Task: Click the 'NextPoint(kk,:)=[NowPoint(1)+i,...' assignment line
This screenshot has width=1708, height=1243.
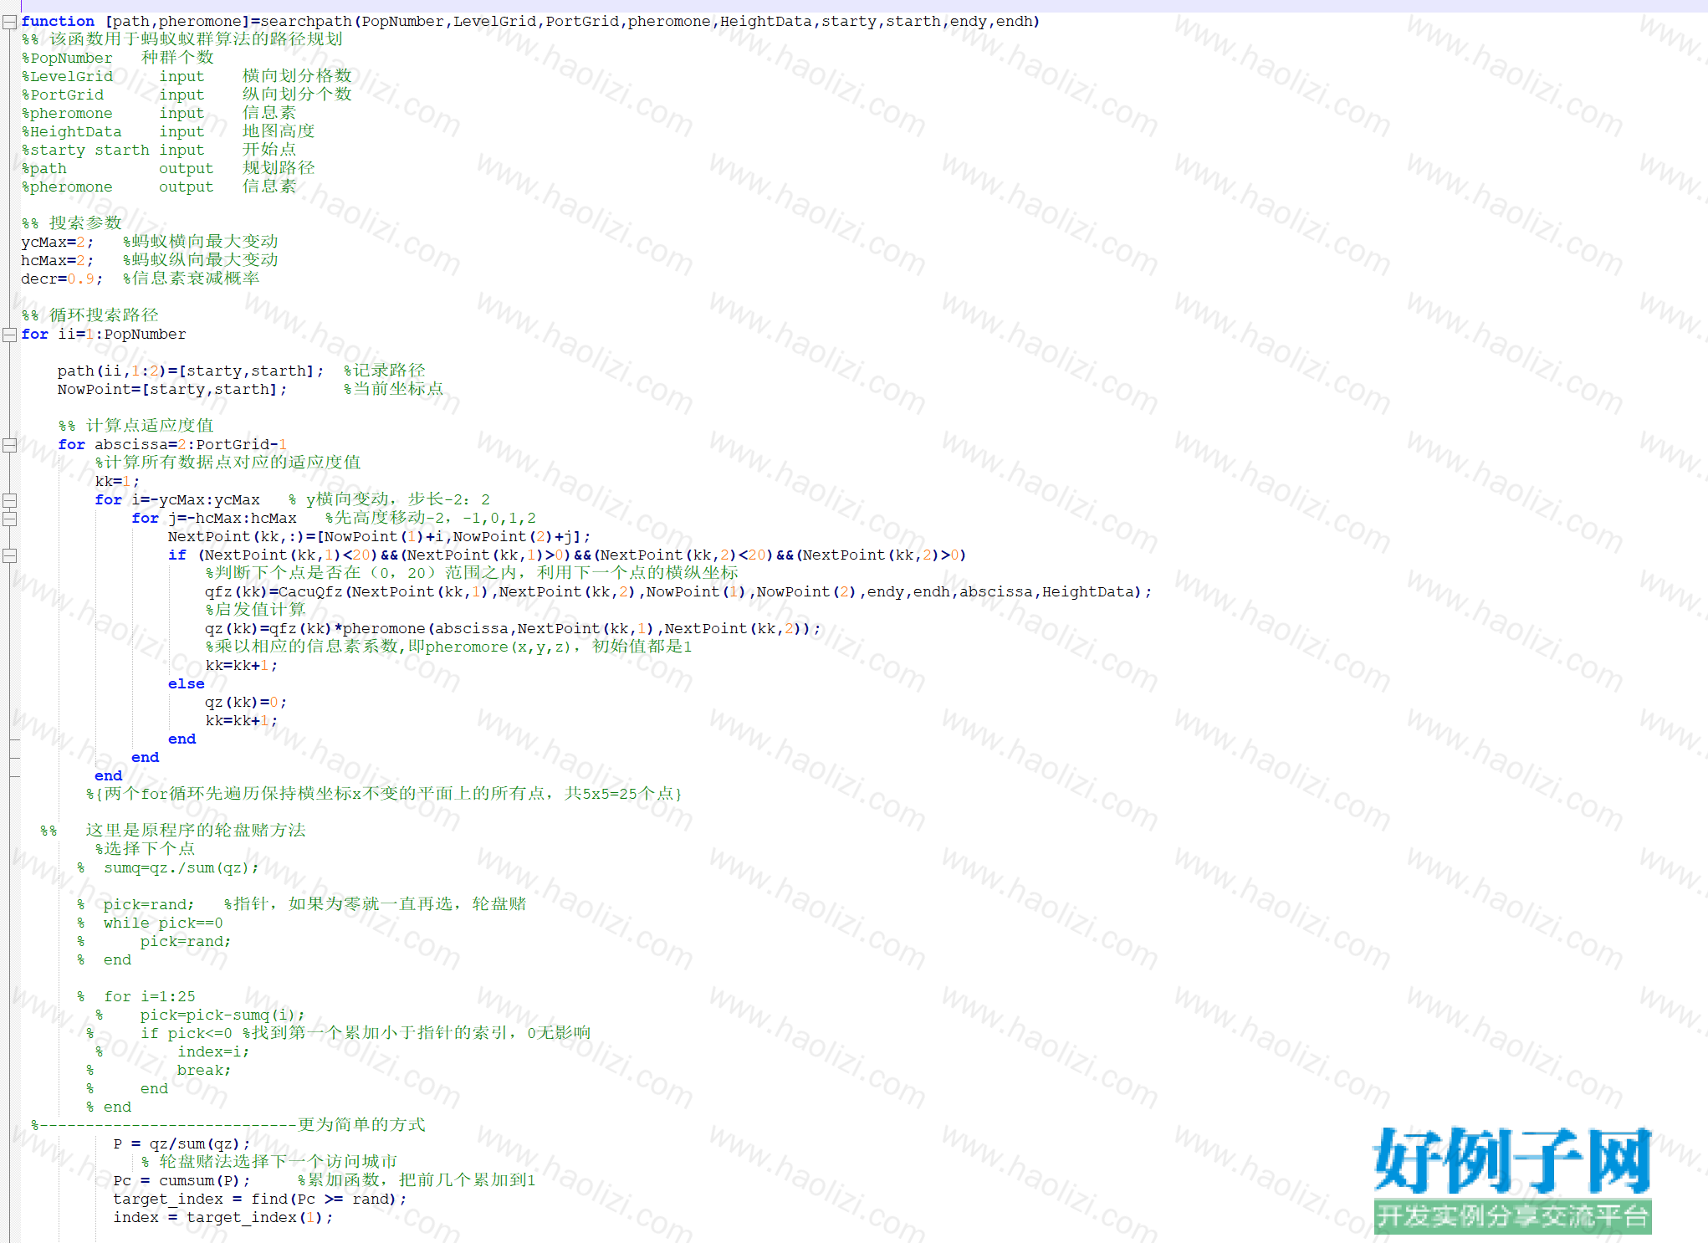Action: 380,537
